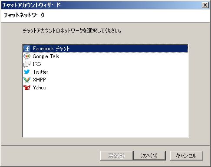Image resolution: width=211 pixels, height=167 pixels.
Task: Select the Facebook チャット list entry
Action: coord(105,49)
